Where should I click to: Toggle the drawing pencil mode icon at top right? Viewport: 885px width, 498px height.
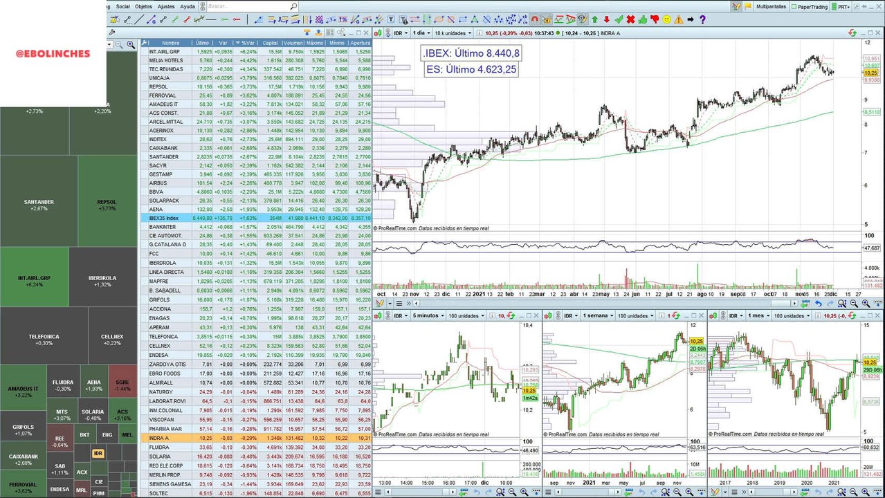[736, 6]
